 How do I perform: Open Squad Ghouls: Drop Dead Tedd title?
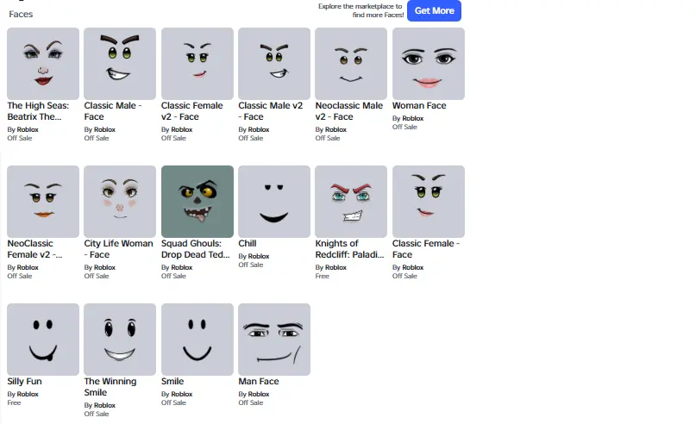coord(195,249)
